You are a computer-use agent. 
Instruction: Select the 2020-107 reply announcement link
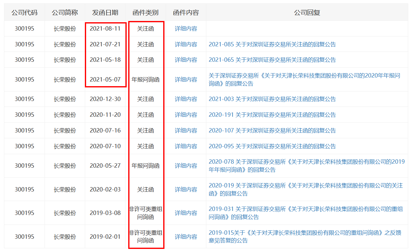pos(272,131)
